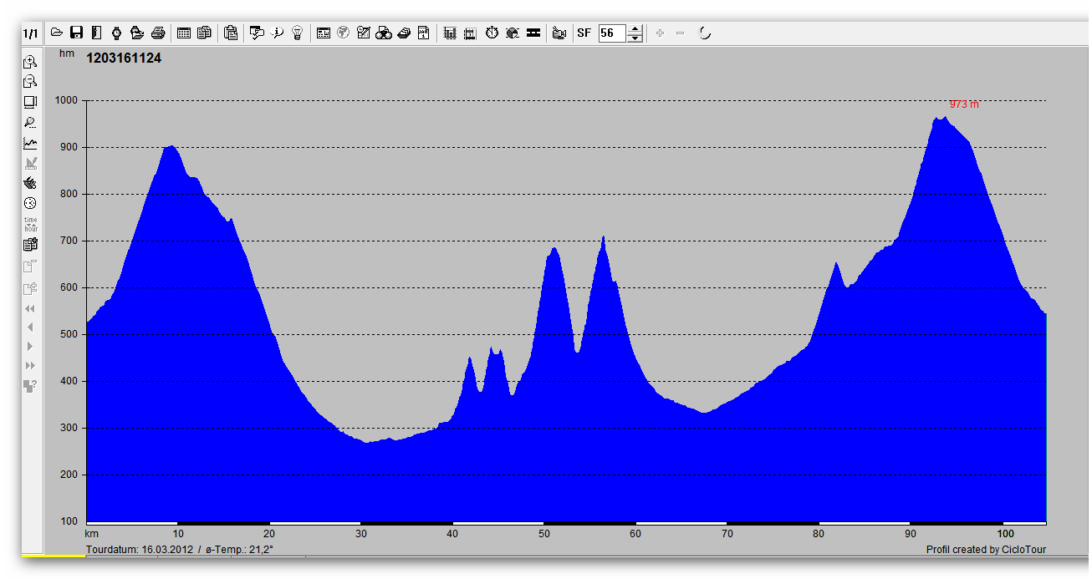The image size is (1092, 579).
Task: Click the clipboard paste icon
Action: click(231, 33)
